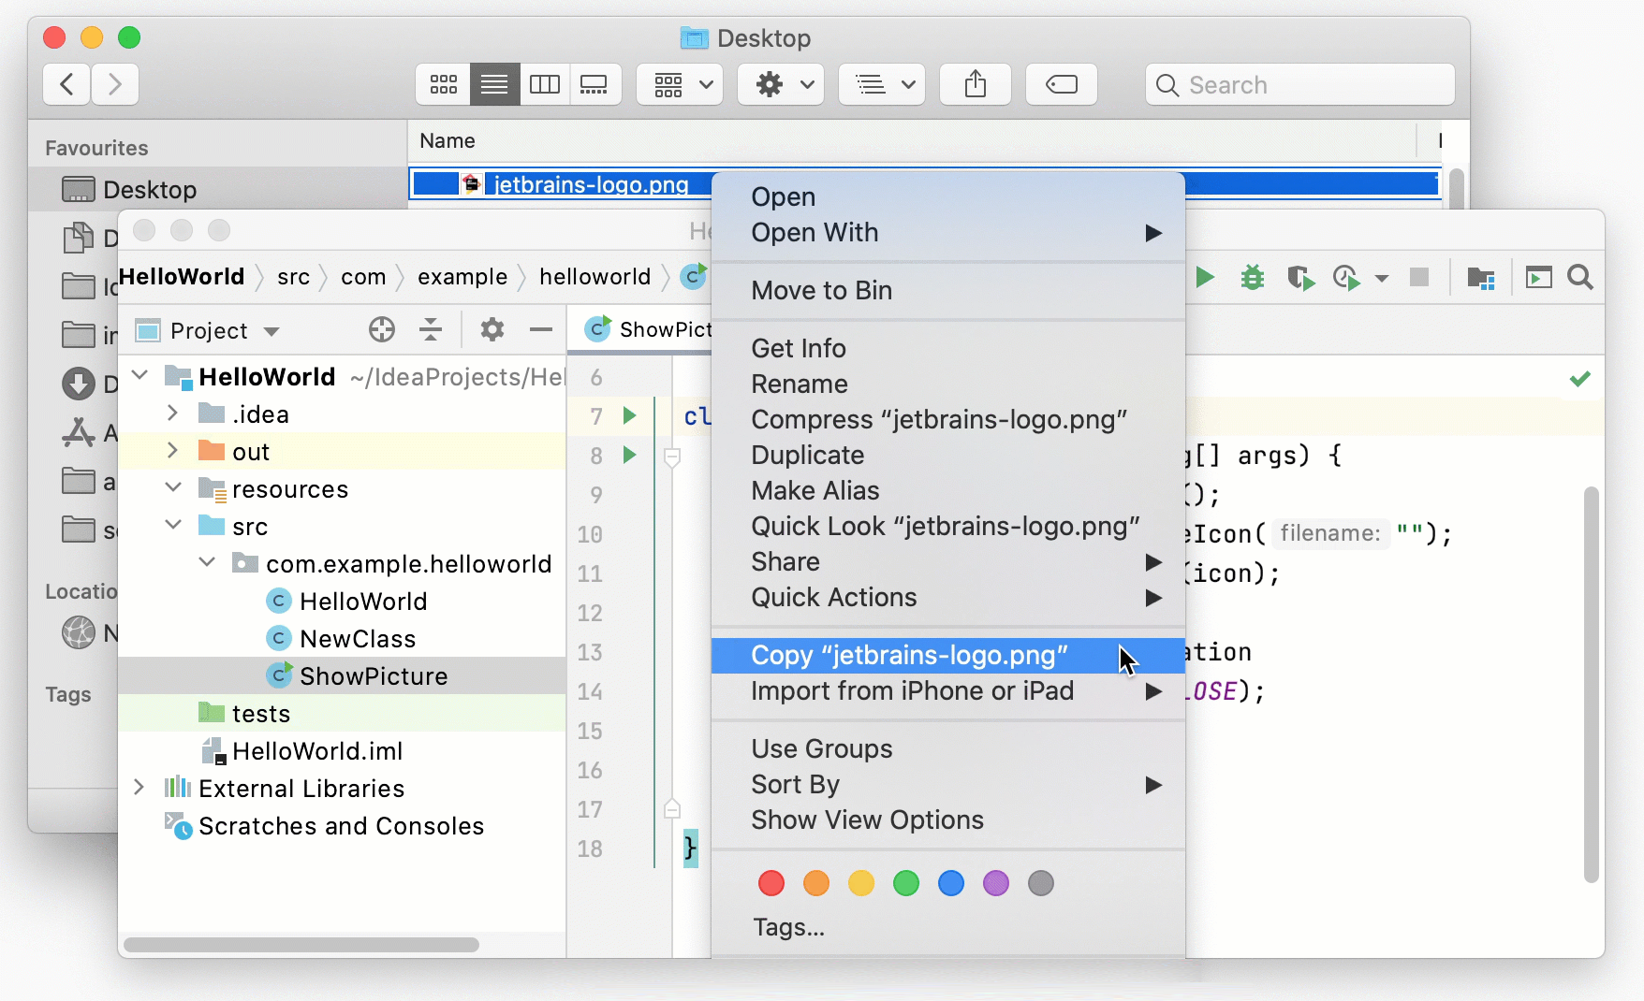Apply the green tag color
The width and height of the screenshot is (1644, 1001).
coord(905,883)
